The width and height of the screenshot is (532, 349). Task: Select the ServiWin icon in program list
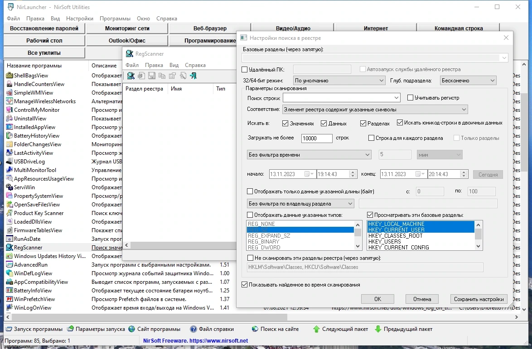tap(10, 187)
